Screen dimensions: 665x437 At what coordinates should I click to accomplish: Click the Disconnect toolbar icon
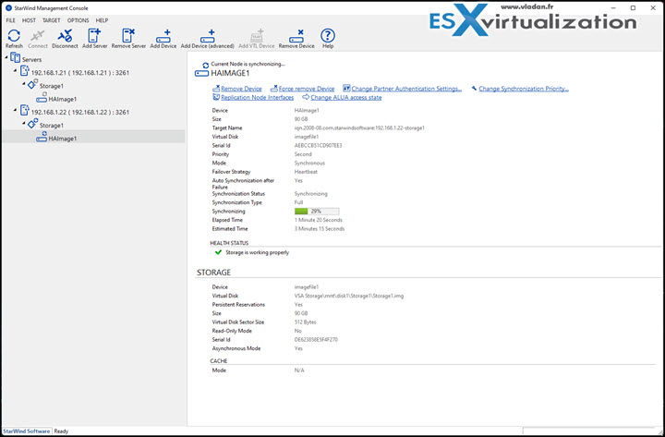tap(65, 36)
